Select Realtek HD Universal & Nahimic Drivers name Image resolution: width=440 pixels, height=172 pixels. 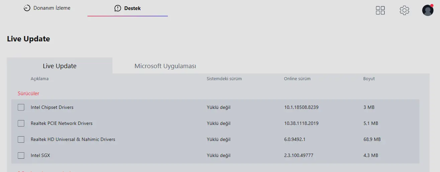pos(73,139)
